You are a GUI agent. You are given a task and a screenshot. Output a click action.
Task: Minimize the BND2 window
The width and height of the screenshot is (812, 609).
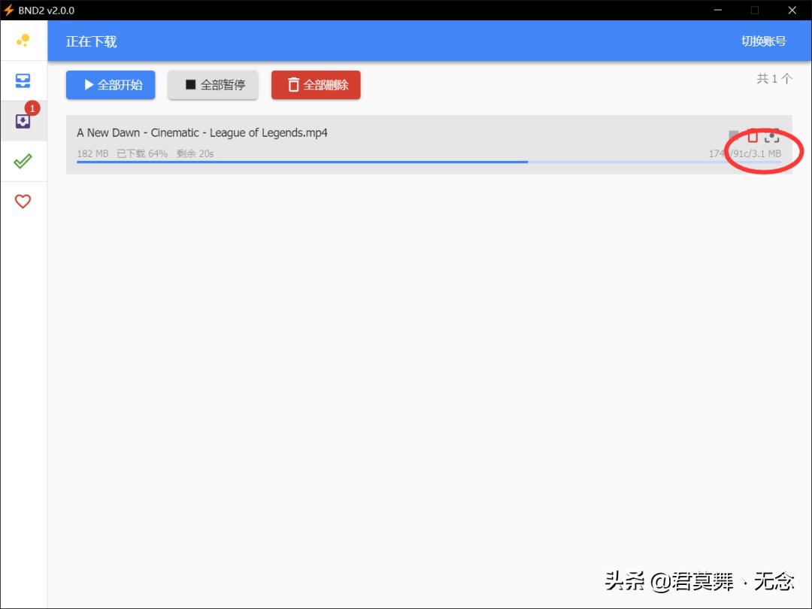click(718, 10)
